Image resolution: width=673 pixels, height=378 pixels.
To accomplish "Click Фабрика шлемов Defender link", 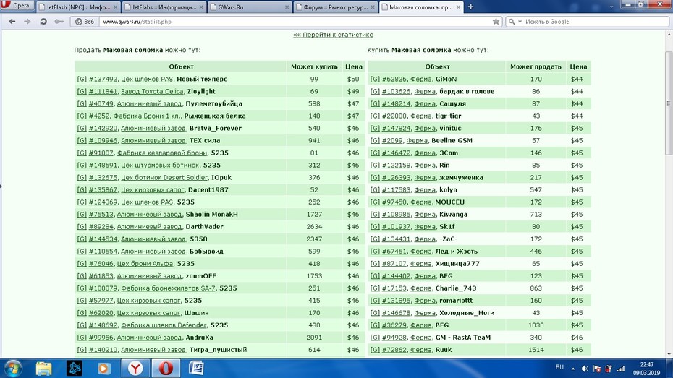I will (x=164, y=325).
